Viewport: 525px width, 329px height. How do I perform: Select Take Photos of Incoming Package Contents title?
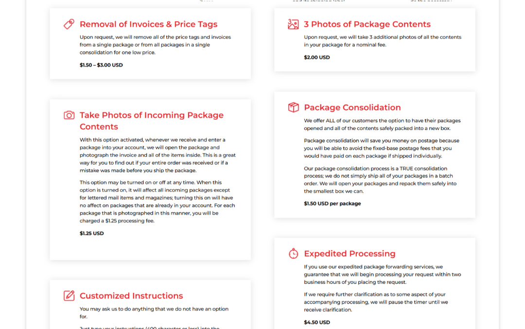151,121
